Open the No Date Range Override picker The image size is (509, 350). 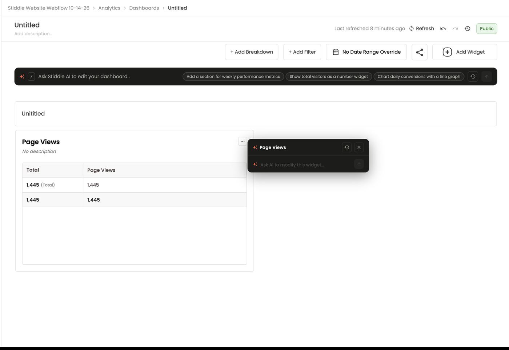[x=366, y=52]
